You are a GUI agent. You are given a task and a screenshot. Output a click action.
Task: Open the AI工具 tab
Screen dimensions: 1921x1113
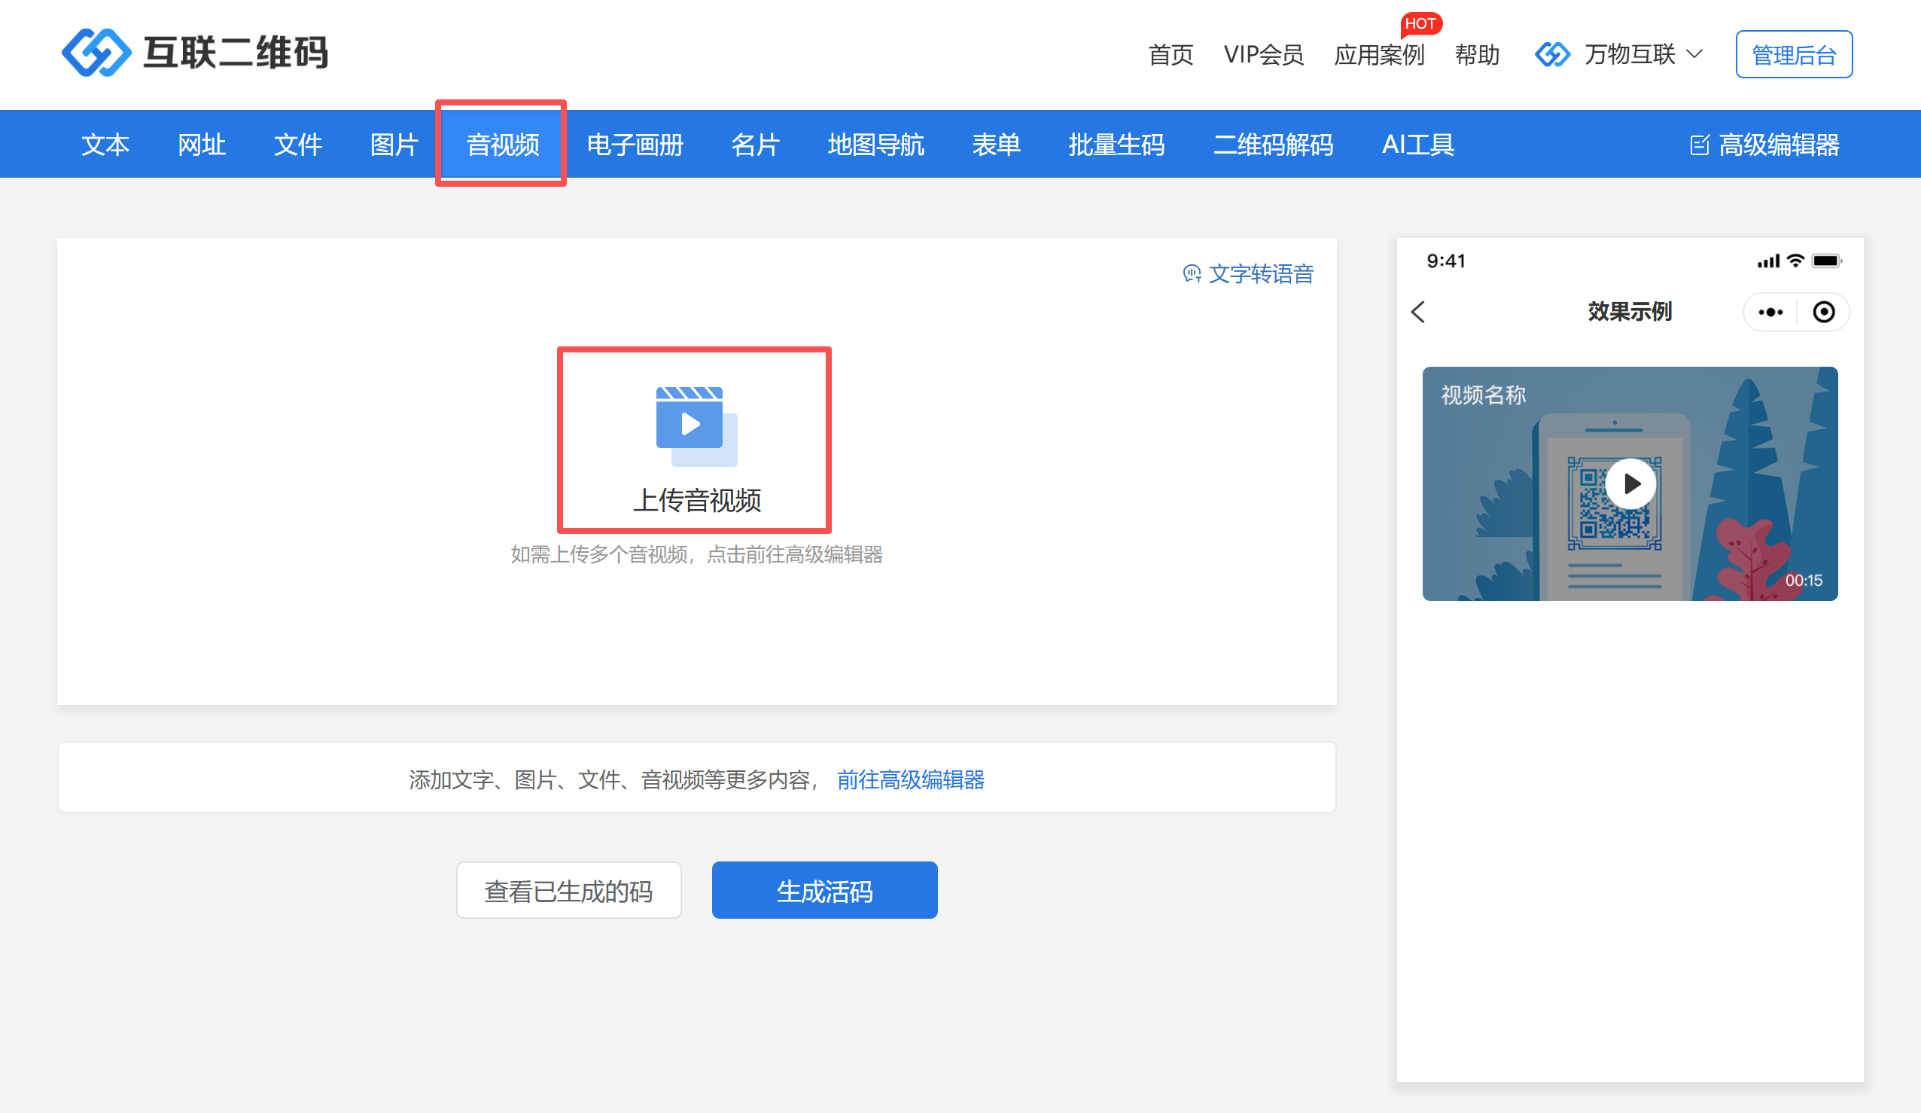[x=1418, y=144]
